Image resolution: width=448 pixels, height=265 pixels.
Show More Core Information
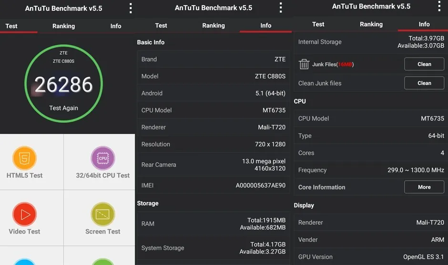tap(424, 187)
